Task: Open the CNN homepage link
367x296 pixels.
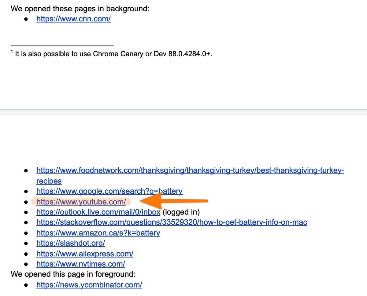Action: click(x=73, y=19)
